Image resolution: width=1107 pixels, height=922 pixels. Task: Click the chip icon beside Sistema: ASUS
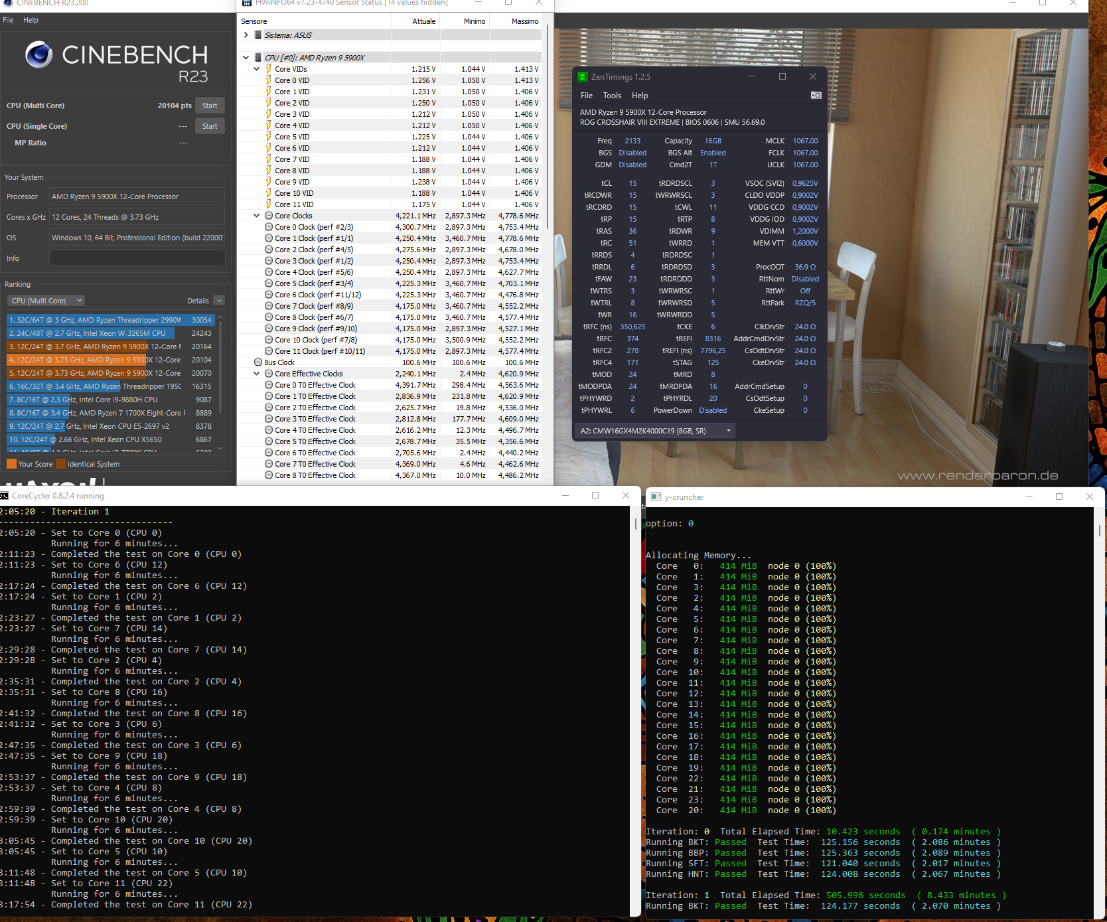tap(258, 35)
